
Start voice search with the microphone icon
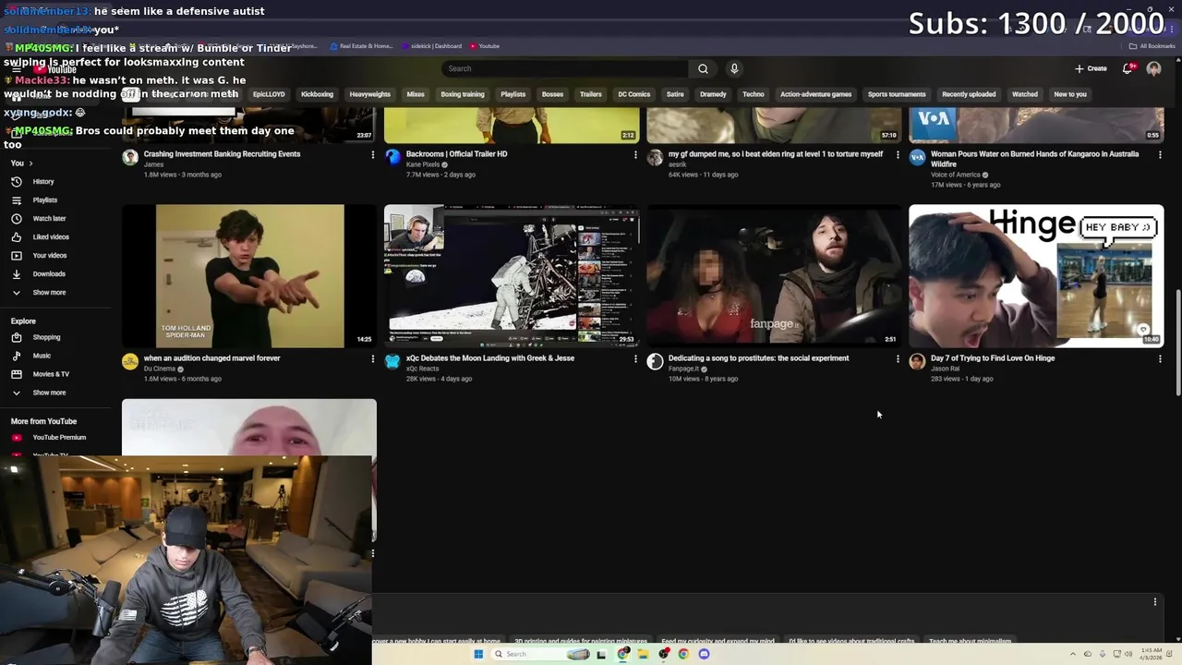734,68
